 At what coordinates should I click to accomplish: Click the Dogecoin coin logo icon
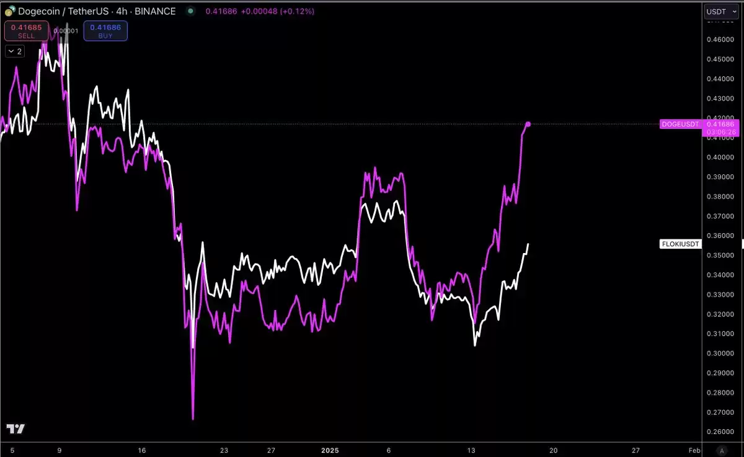(x=9, y=11)
